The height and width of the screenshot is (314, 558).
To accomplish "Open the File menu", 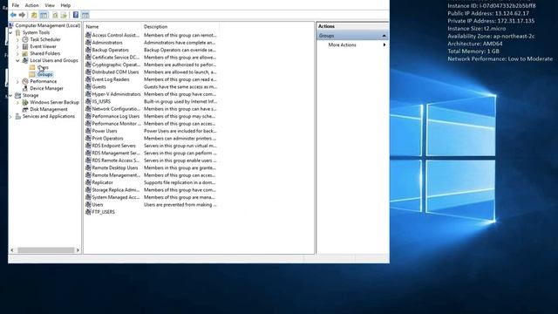I will point(16,5).
